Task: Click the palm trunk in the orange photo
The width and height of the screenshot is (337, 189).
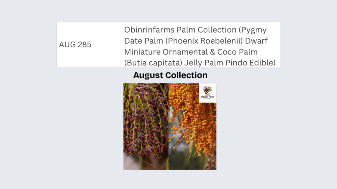Action: coord(210,161)
